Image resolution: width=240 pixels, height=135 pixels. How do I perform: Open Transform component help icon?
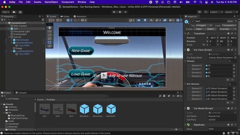(228, 33)
